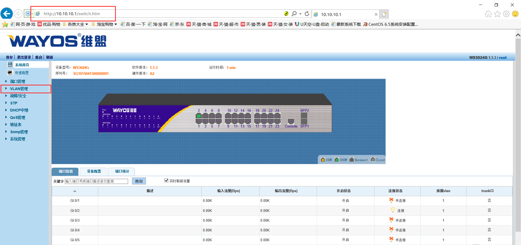Sort by the port column header arrow
Viewport: 521px width, 245px height.
[x=75, y=191]
